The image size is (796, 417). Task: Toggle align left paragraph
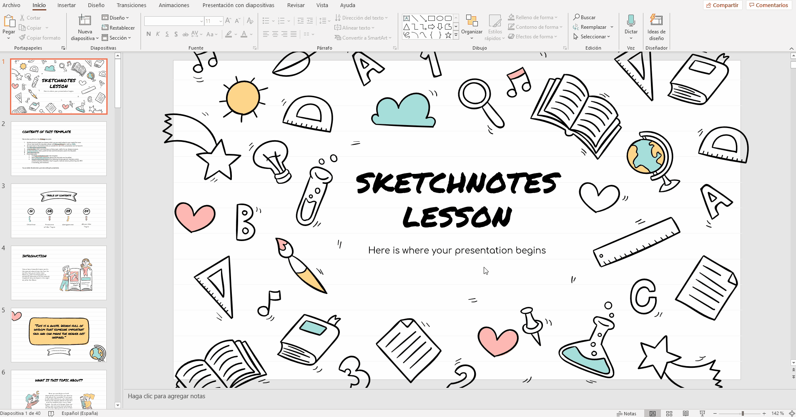[266, 34]
